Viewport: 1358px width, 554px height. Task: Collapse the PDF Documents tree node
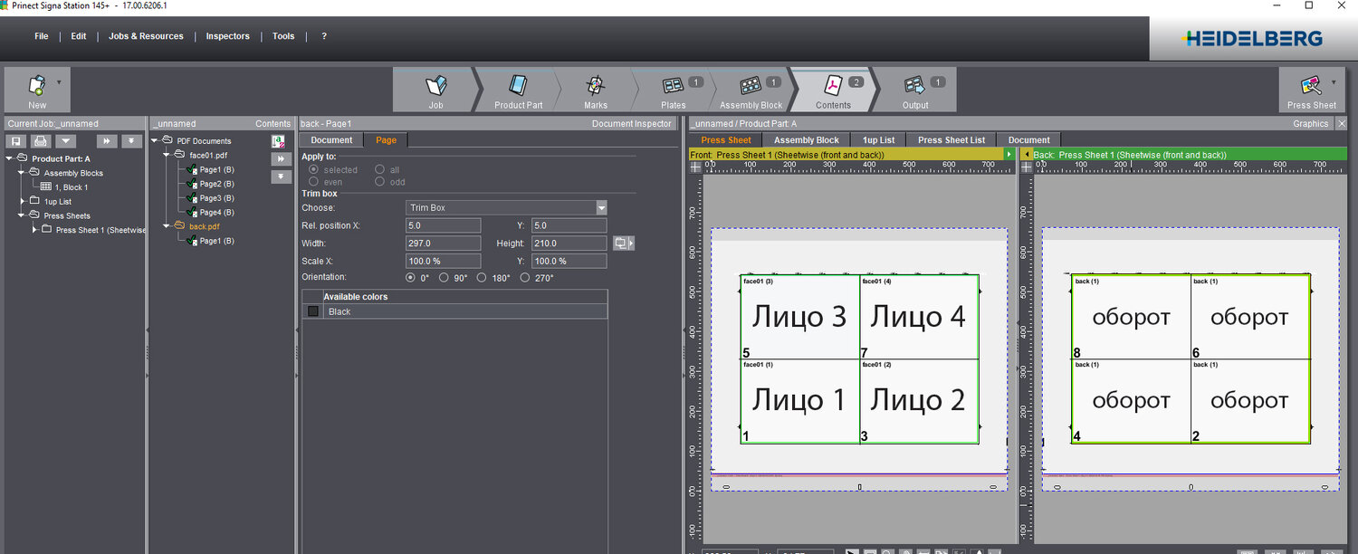pyautogui.click(x=155, y=140)
